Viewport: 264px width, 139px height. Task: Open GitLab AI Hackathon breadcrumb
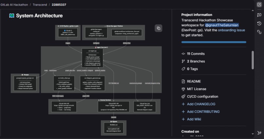14,5
